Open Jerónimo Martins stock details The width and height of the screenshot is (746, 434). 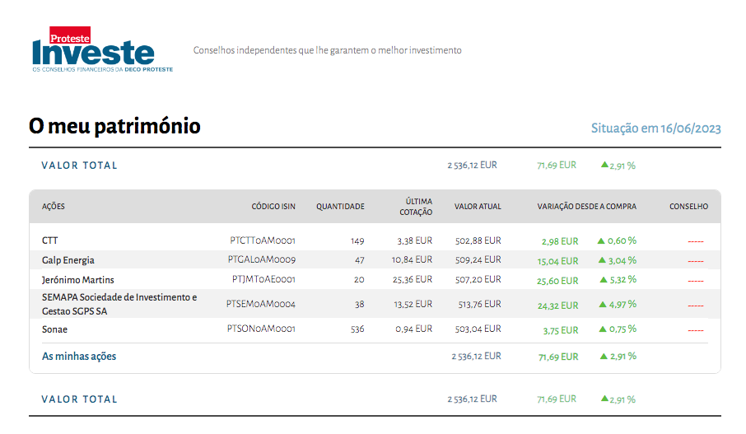point(77,280)
